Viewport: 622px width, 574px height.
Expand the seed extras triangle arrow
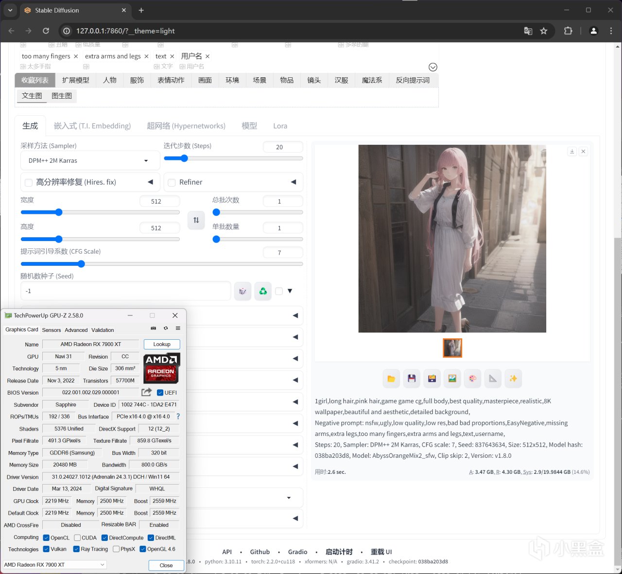point(290,291)
